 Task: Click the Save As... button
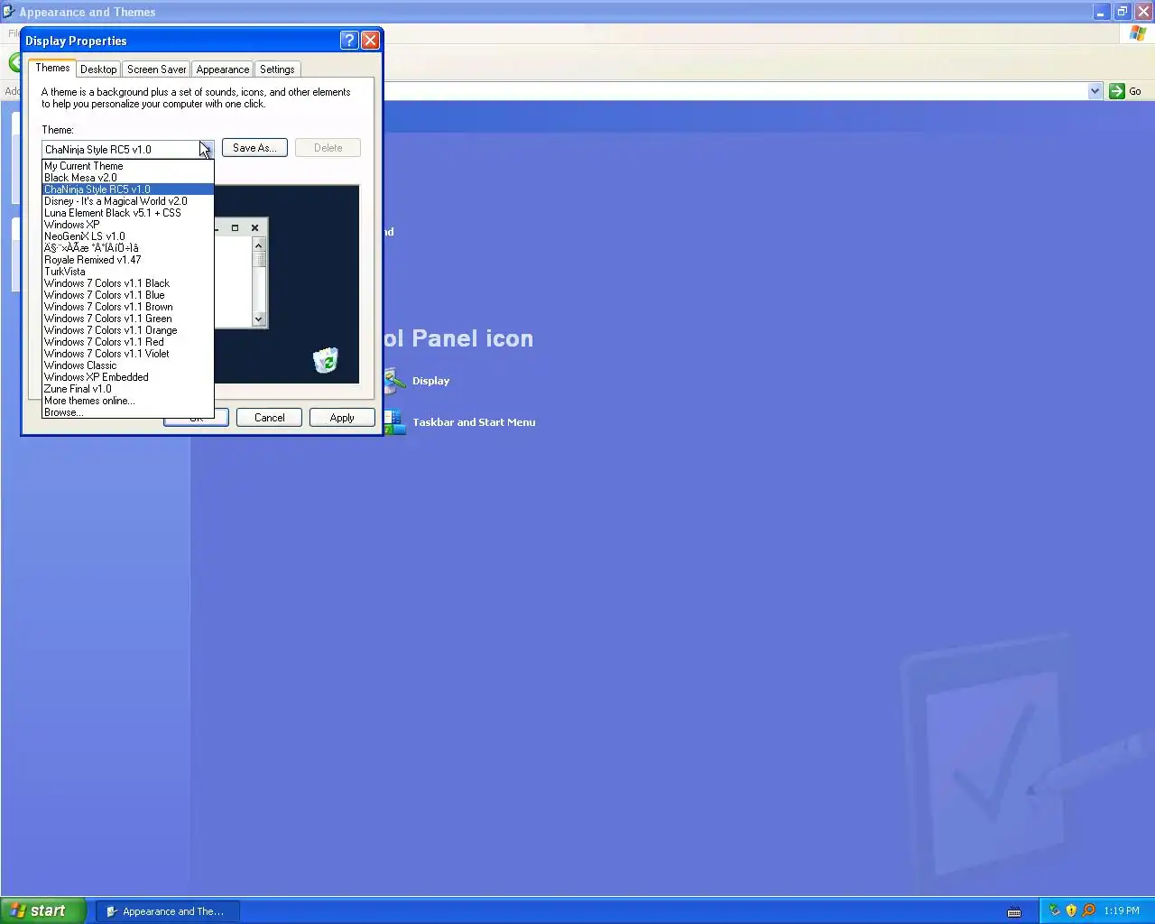pyautogui.click(x=254, y=148)
